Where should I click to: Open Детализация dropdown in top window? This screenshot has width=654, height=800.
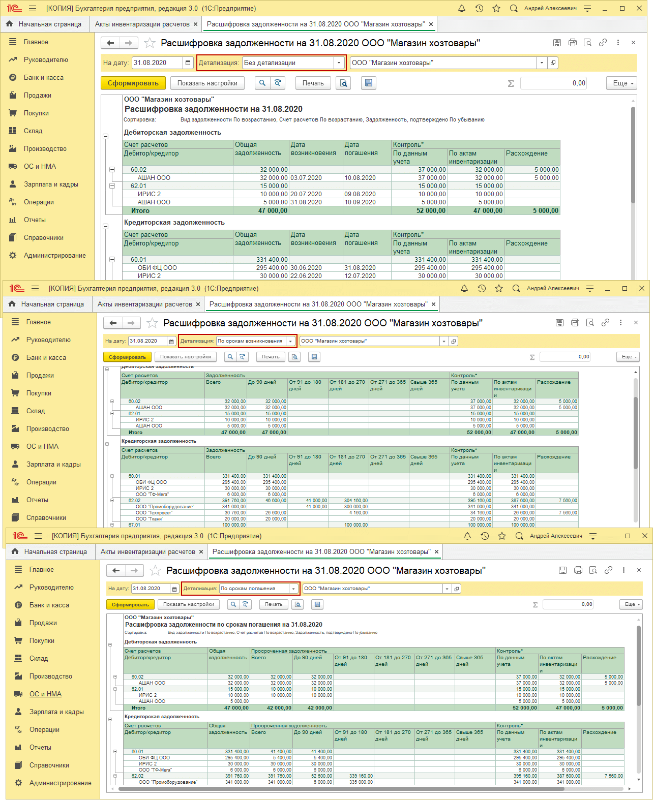click(x=339, y=63)
